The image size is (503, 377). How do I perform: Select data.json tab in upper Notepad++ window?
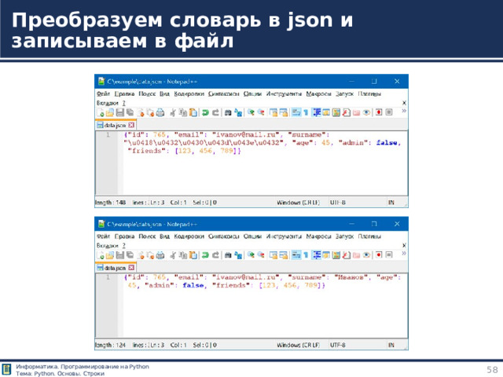(116, 125)
